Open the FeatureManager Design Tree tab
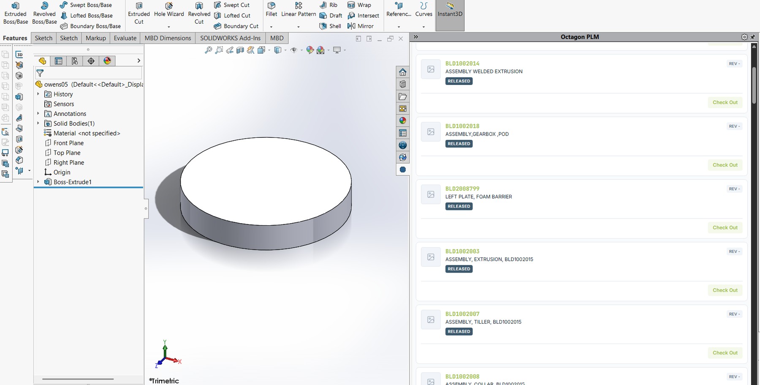The image size is (760, 385). (x=42, y=61)
